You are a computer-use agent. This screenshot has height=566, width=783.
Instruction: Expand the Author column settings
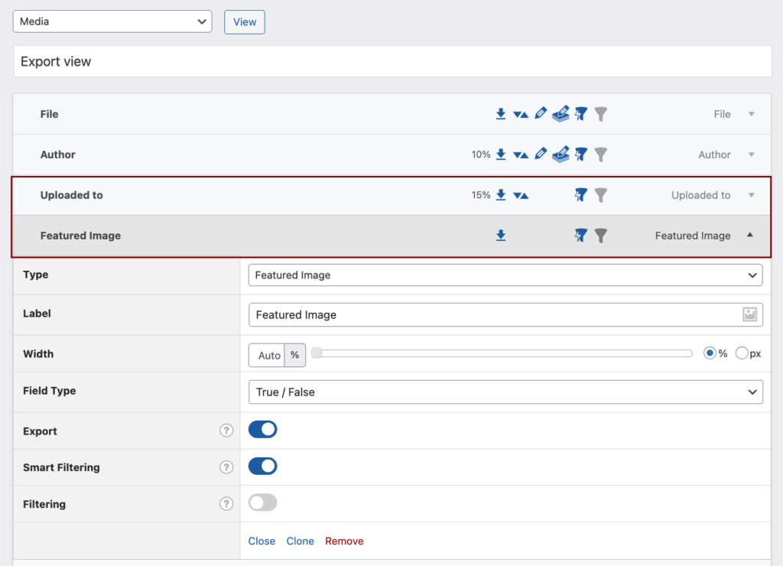point(750,154)
